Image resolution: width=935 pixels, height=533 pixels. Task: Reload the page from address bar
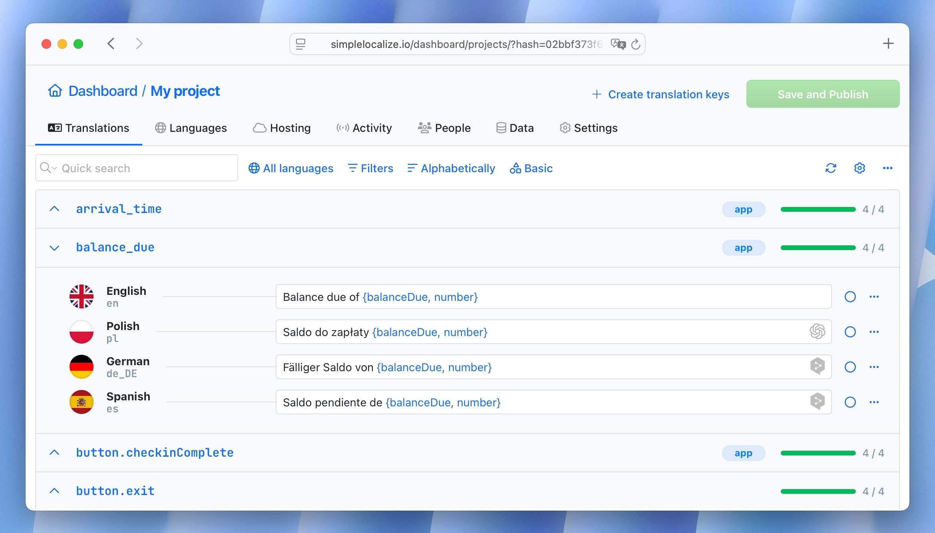pyautogui.click(x=636, y=44)
